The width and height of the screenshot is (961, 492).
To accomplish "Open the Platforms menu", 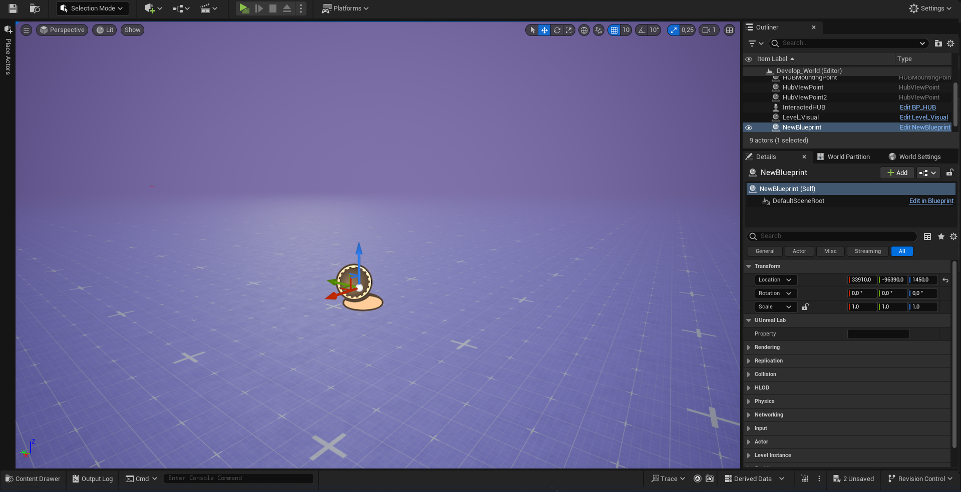I will coord(345,8).
